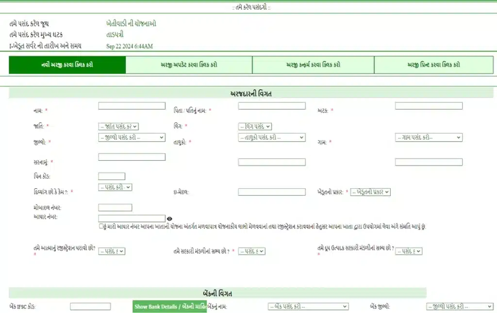Switch to the અરજી અપડેટ tab
The image size is (497, 313).
pyautogui.click(x=189, y=65)
